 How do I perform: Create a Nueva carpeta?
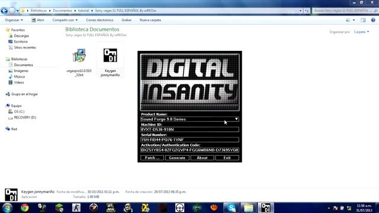click(150, 20)
